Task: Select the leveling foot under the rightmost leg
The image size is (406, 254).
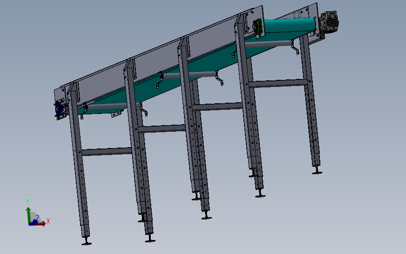Action: pyautogui.click(x=317, y=170)
